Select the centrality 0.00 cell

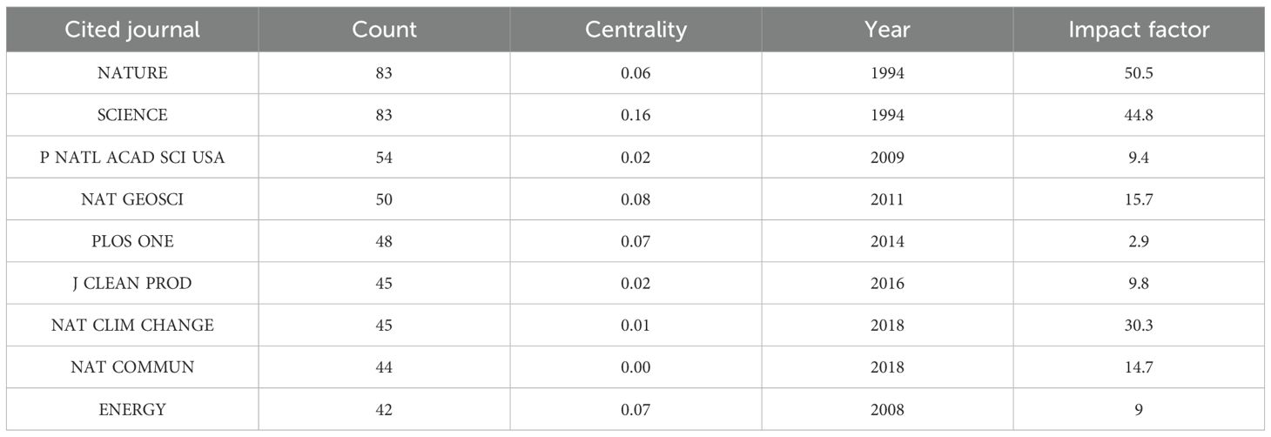click(635, 366)
